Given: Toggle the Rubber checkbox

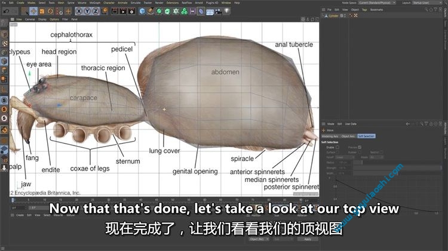Looking at the screenshot, I should click(x=360, y=152).
